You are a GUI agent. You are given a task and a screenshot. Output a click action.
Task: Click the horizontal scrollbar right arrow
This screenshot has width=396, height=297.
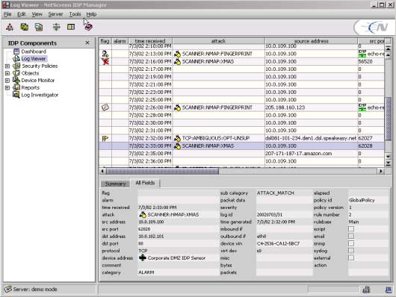(380, 172)
